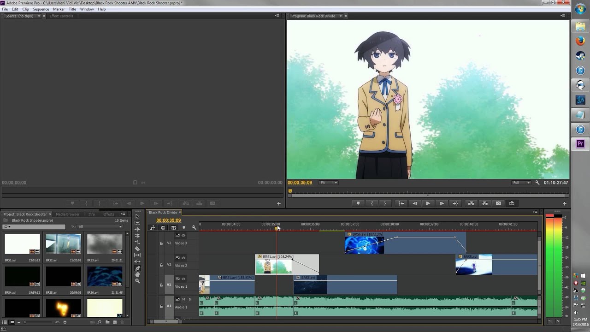Click Add Marker in Program Monitor
This screenshot has width=590, height=332.
358,203
